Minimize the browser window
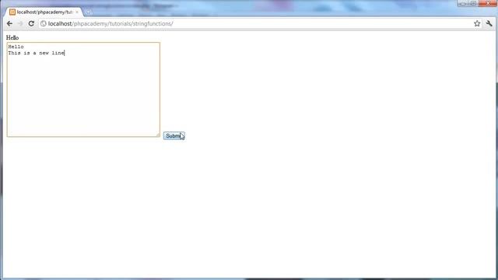The image size is (498, 280). click(463, 3)
